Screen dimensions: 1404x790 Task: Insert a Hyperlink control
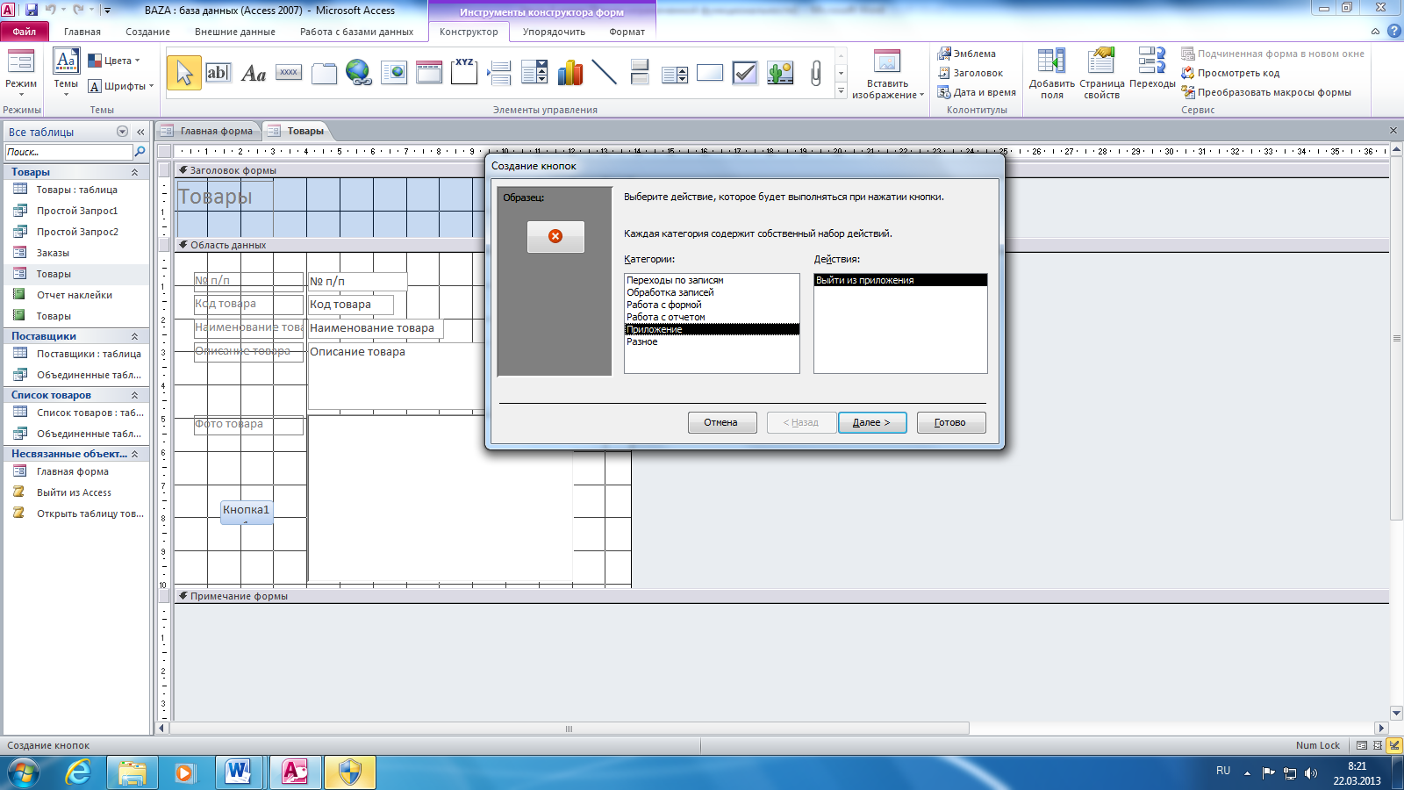(359, 73)
